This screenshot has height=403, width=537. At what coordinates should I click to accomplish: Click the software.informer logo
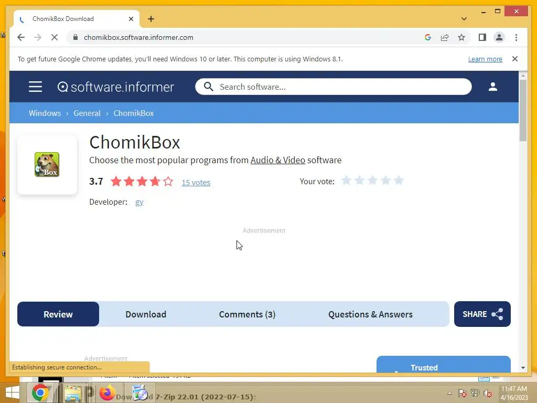(x=116, y=87)
